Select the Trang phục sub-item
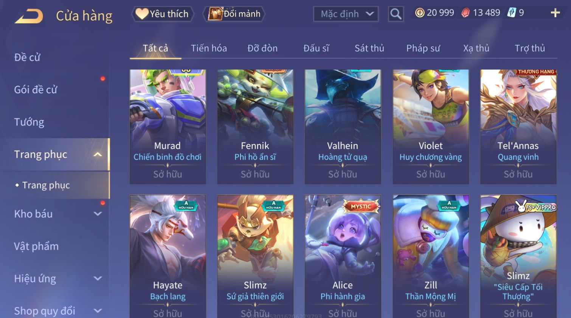This screenshot has width=571, height=318. pos(46,185)
